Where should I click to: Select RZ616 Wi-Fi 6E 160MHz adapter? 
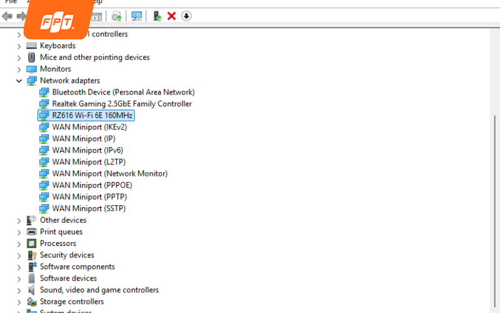[x=92, y=115]
